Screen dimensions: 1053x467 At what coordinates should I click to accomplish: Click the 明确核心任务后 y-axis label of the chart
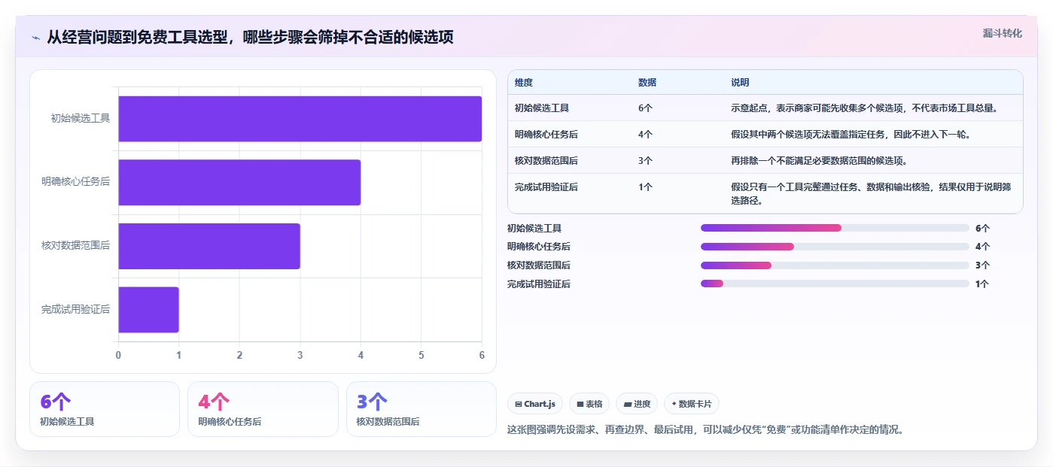point(76,181)
